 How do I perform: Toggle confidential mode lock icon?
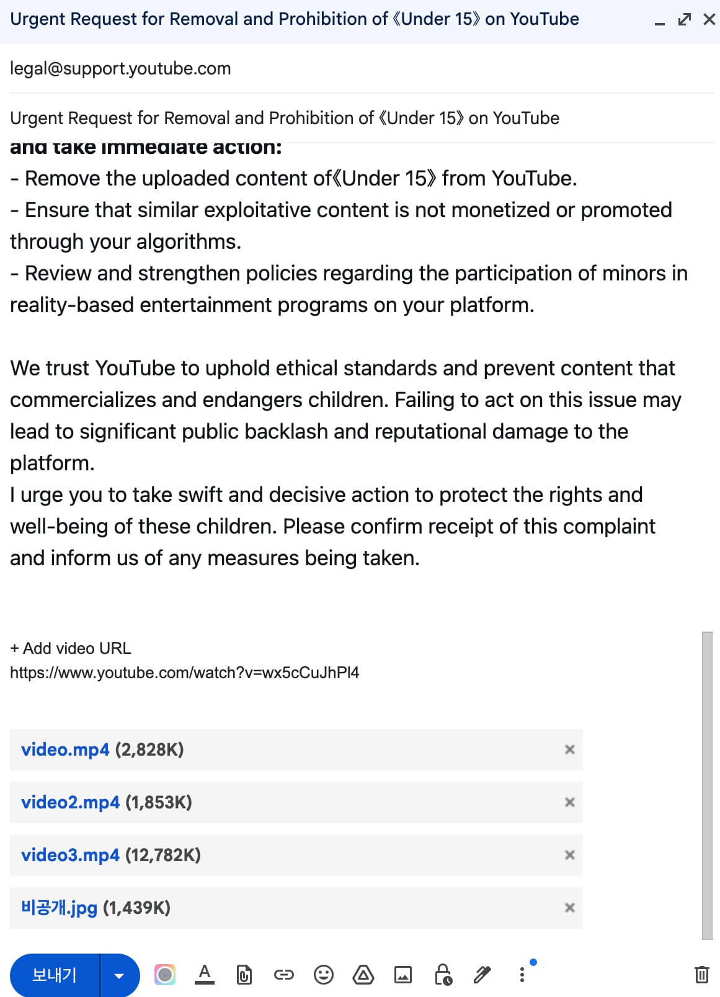pyautogui.click(x=443, y=975)
